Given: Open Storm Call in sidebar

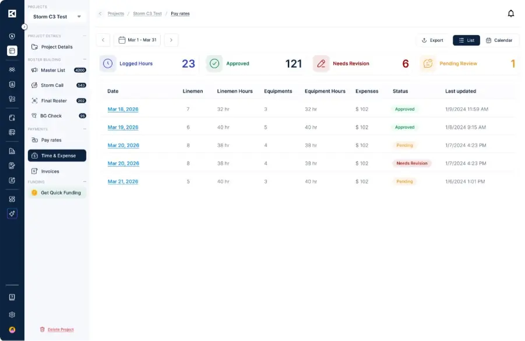Looking at the screenshot, I should point(57,85).
